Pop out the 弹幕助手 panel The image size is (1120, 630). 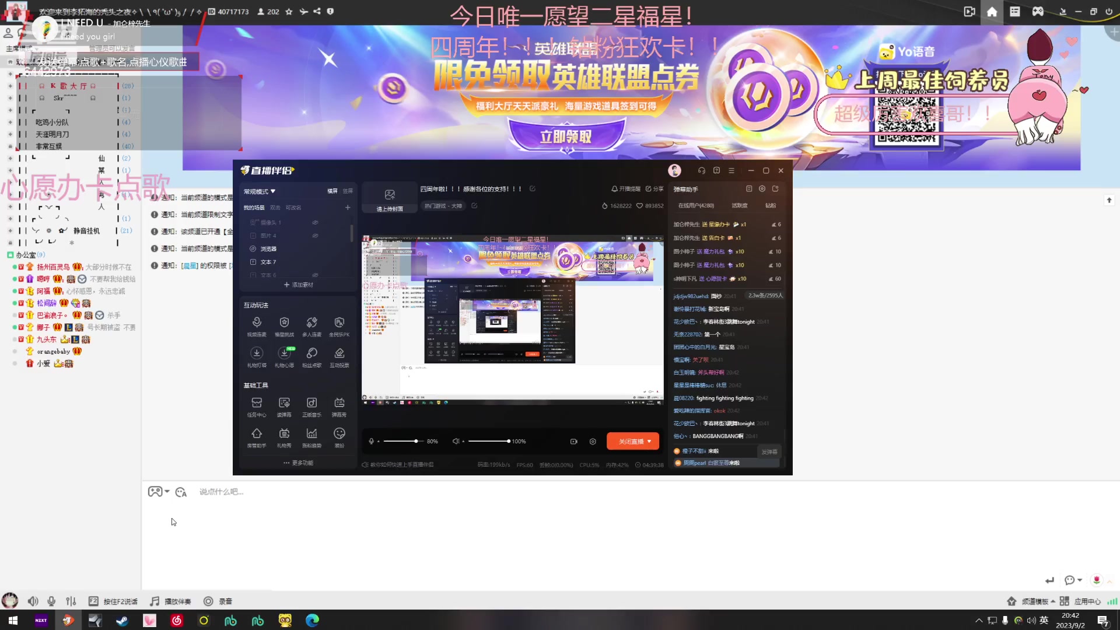775,188
